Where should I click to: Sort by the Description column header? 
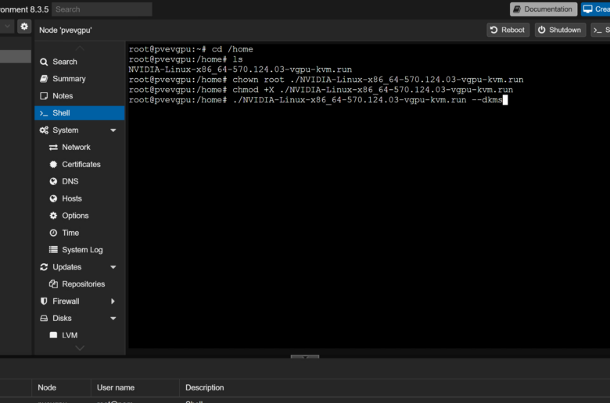point(395,387)
